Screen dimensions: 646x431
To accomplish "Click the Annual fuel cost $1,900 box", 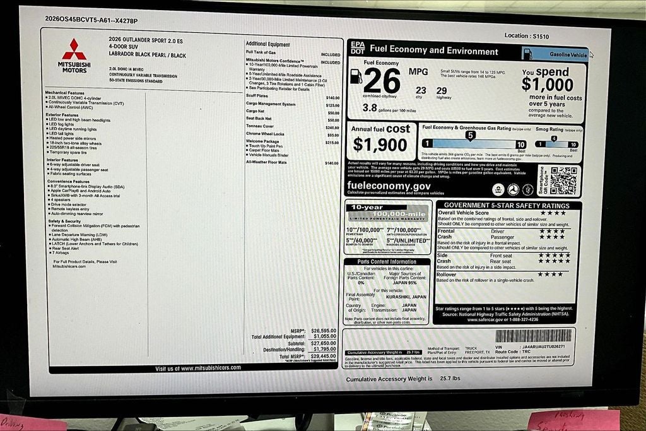I will click(380, 141).
